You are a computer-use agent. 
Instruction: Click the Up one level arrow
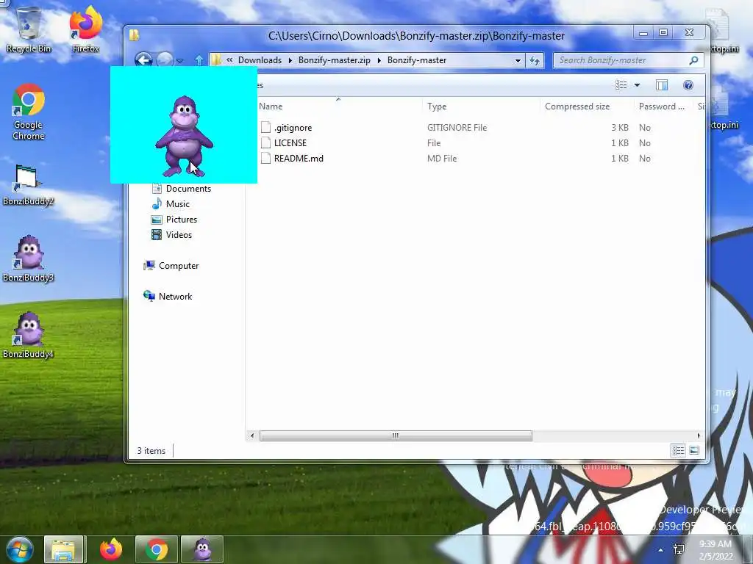[x=199, y=60]
